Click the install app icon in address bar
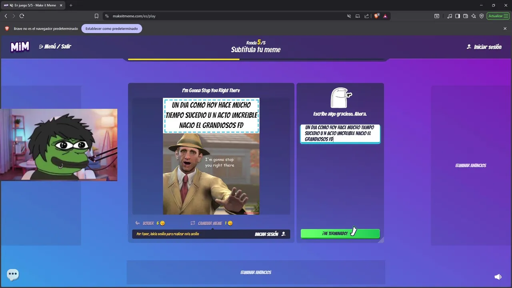This screenshot has height=288, width=512. (358, 16)
